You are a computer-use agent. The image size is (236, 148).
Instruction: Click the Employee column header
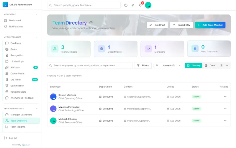point(55,87)
